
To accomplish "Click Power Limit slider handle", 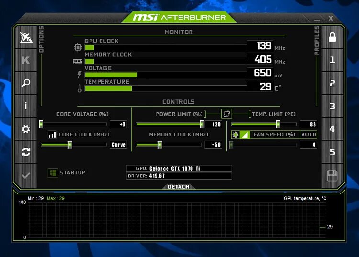I will pos(202,124).
